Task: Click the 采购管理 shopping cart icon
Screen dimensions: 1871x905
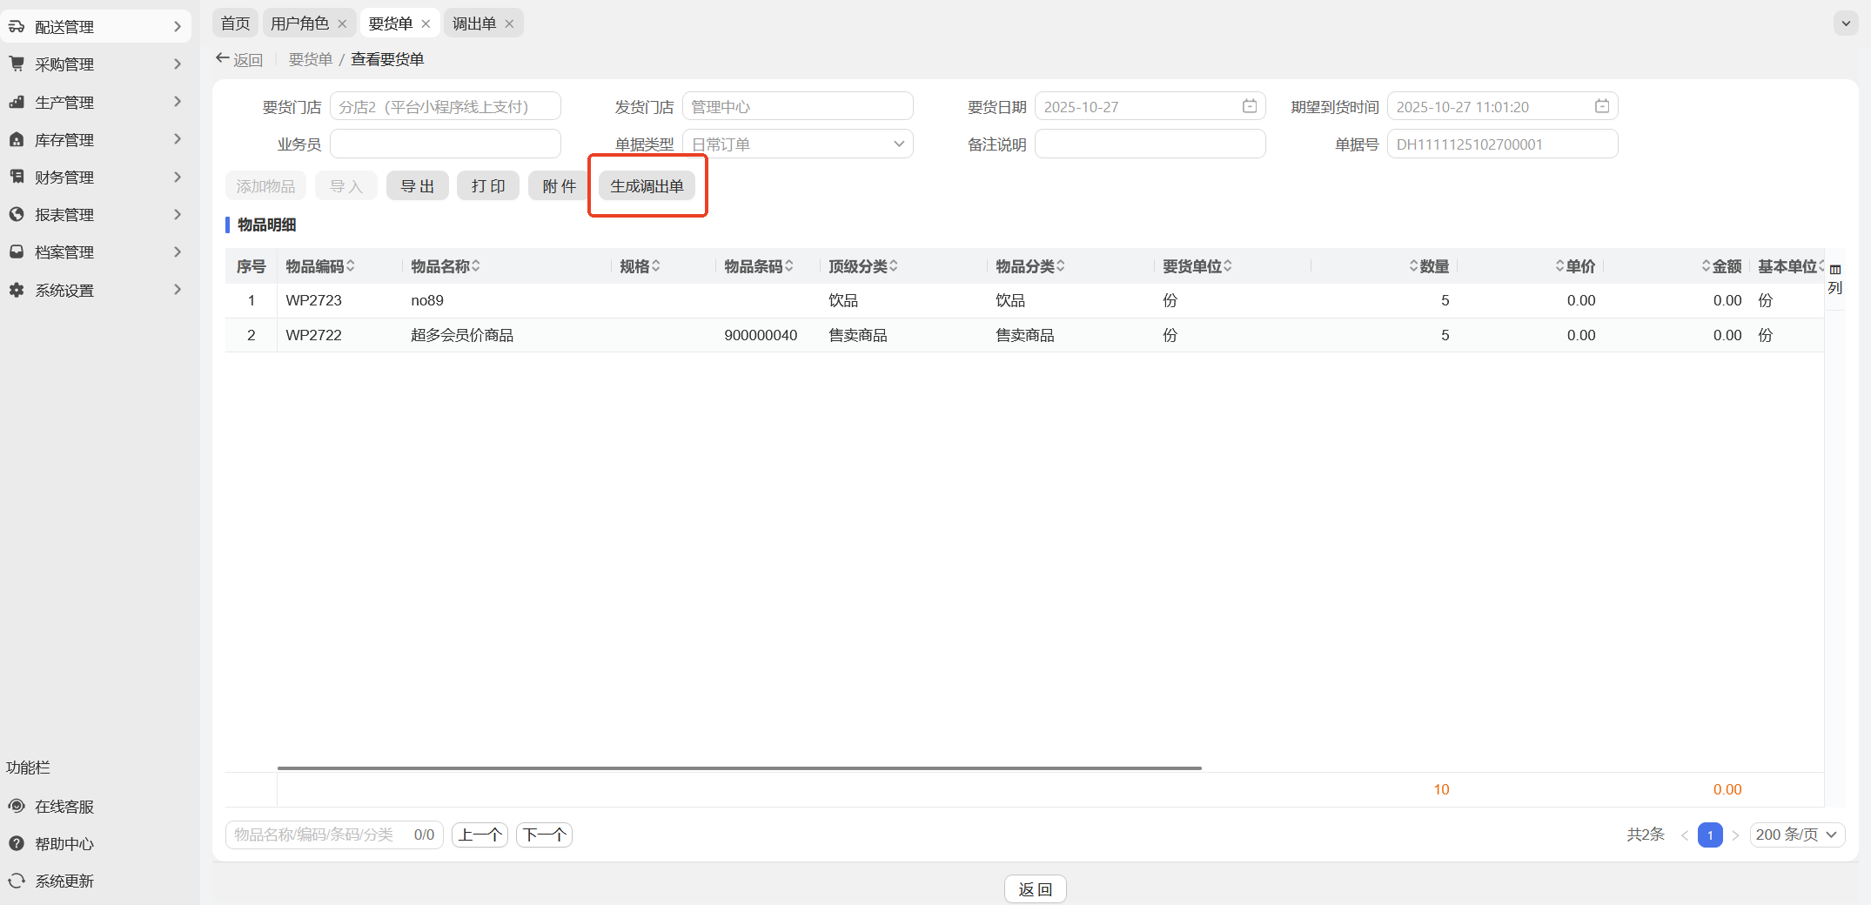Action: (x=17, y=64)
